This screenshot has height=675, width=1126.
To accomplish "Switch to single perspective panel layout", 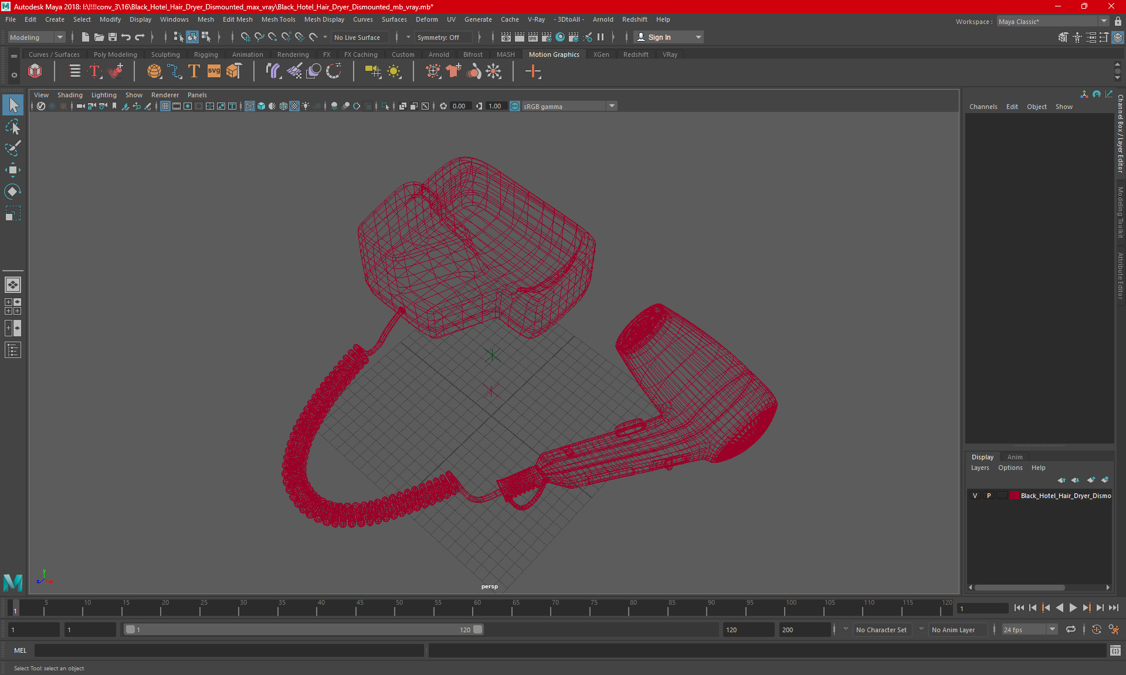I will pyautogui.click(x=13, y=285).
